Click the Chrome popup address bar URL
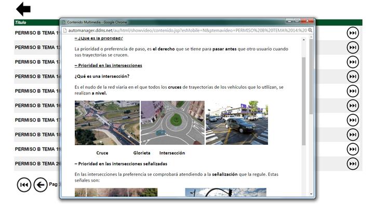 (x=188, y=30)
